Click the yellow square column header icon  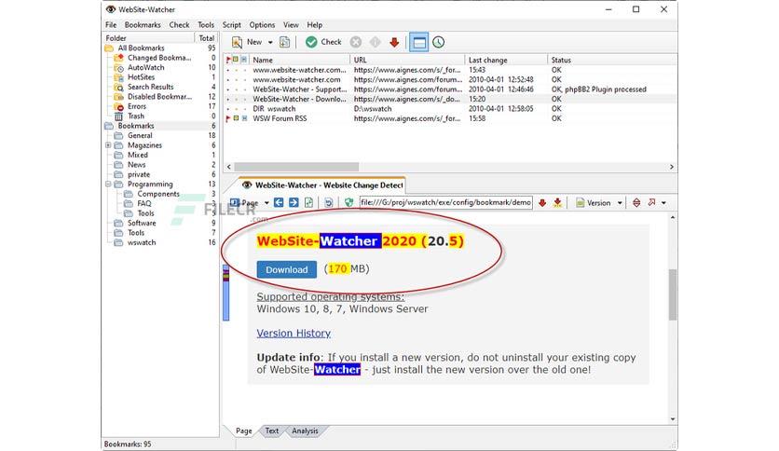pos(236,60)
